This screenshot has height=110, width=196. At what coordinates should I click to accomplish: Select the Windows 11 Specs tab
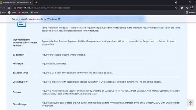point(16,2)
